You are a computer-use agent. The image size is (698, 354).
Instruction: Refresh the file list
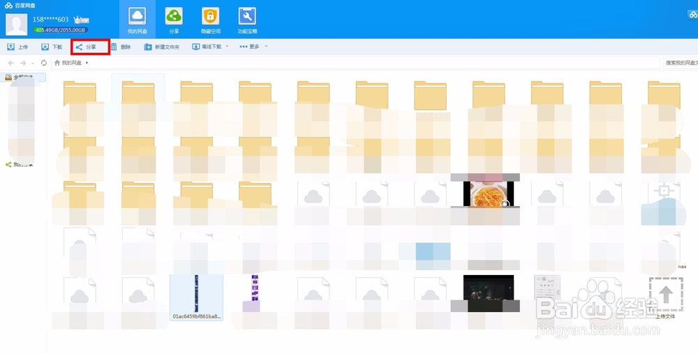[43, 63]
